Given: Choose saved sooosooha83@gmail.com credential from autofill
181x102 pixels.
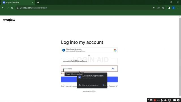Looking at the screenshot, I should pyautogui.click(x=92, y=77).
